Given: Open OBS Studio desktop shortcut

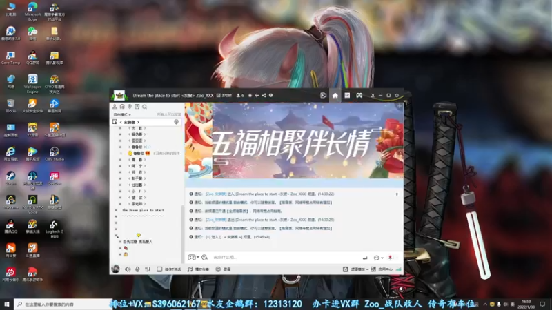Looking at the screenshot, I should pos(55,154).
